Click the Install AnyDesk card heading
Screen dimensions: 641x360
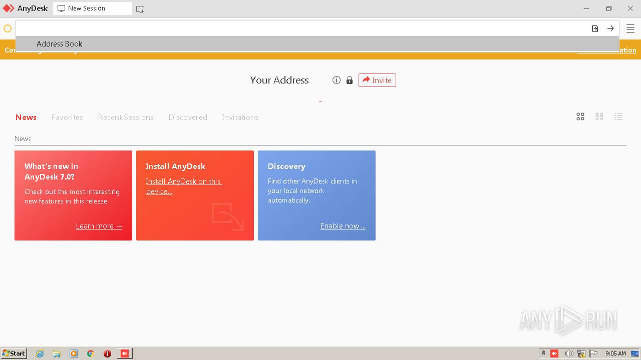click(x=176, y=166)
